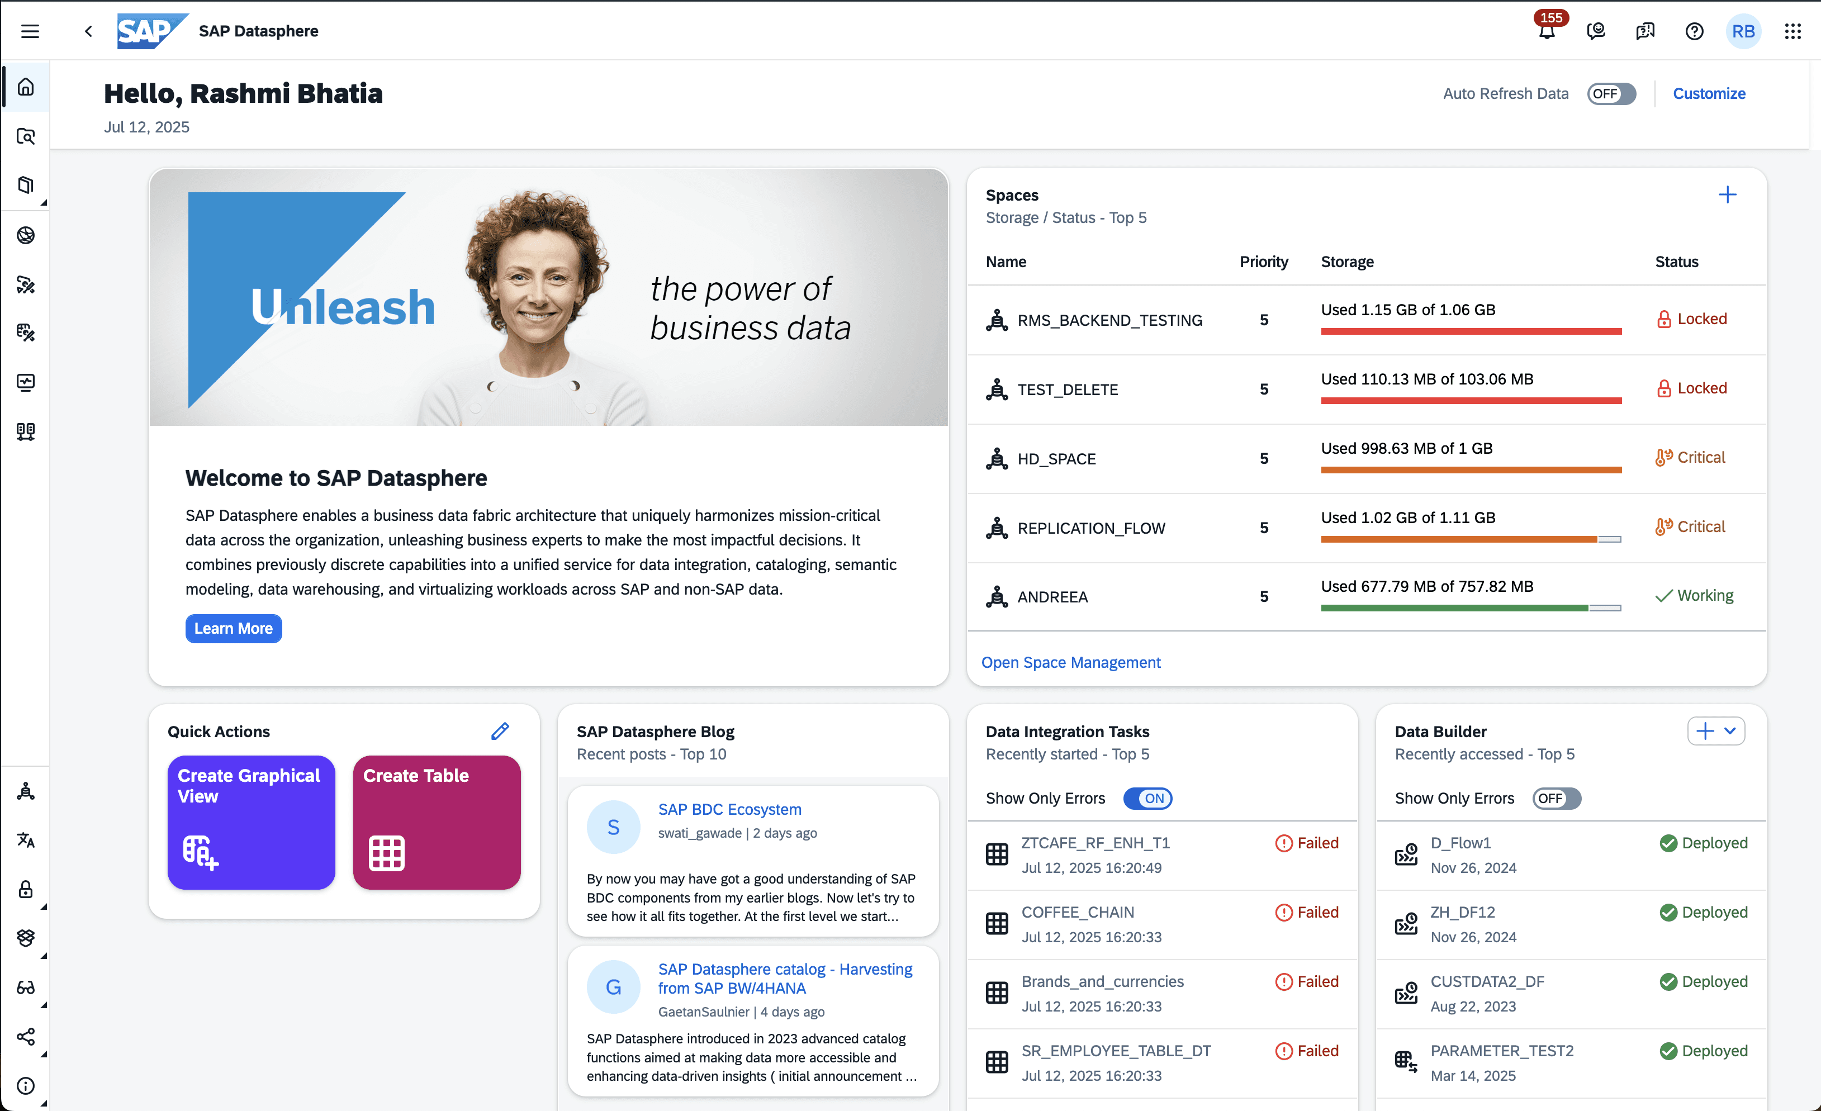The image size is (1821, 1111).
Task: Open Translation icon in sidebar
Action: coord(26,840)
